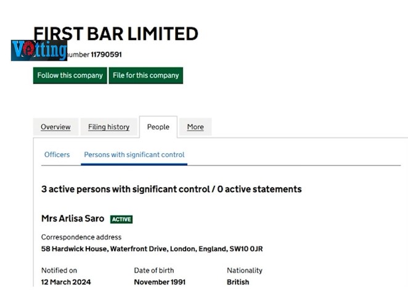Switch to the Filing history tab

pos(108,127)
